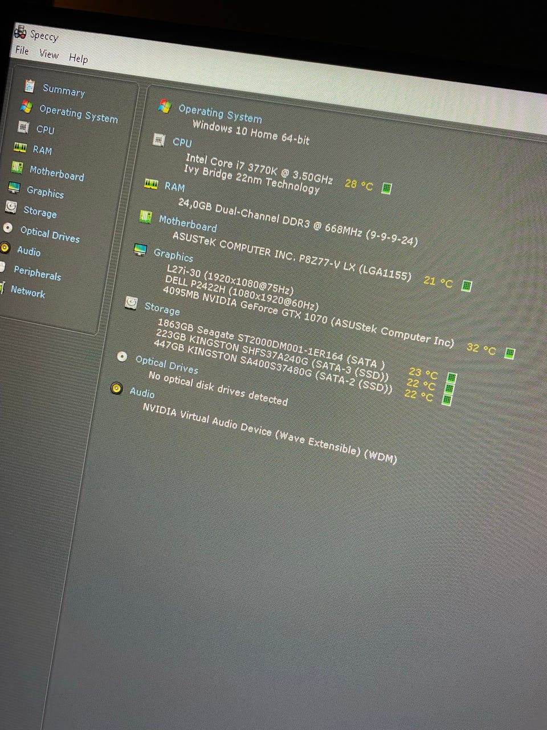547x730 pixels.
Task: Select Motherboard in the sidebar
Action: pos(56,173)
